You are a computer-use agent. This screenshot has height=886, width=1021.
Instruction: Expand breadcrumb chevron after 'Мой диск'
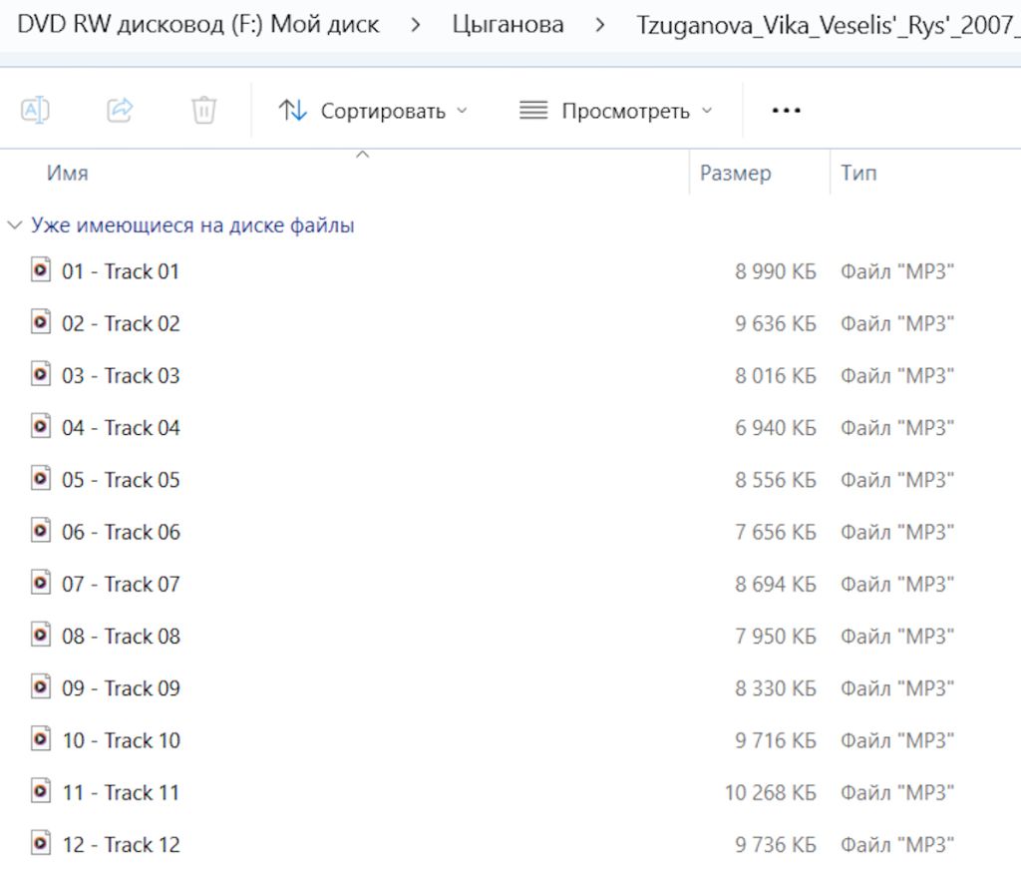[416, 25]
